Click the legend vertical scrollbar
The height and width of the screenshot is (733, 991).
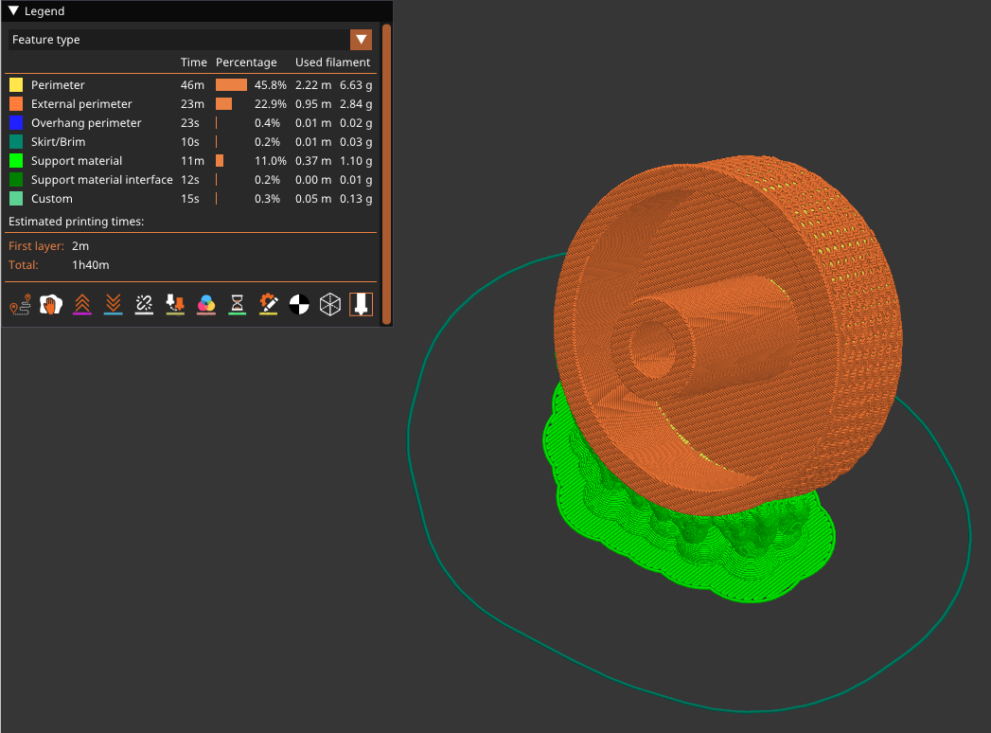[386, 174]
